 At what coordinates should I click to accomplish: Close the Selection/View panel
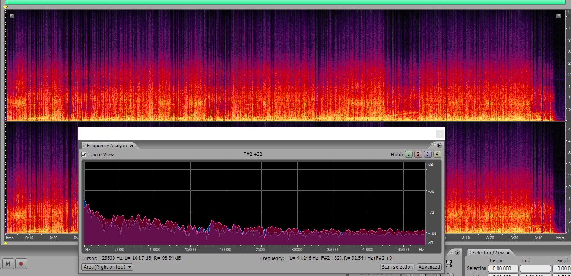coord(508,253)
